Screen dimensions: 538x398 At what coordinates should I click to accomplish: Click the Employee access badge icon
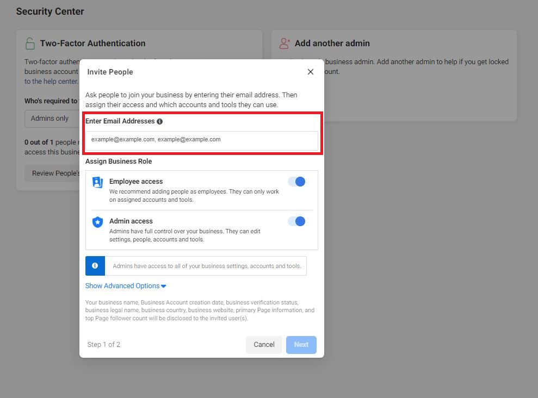click(98, 182)
